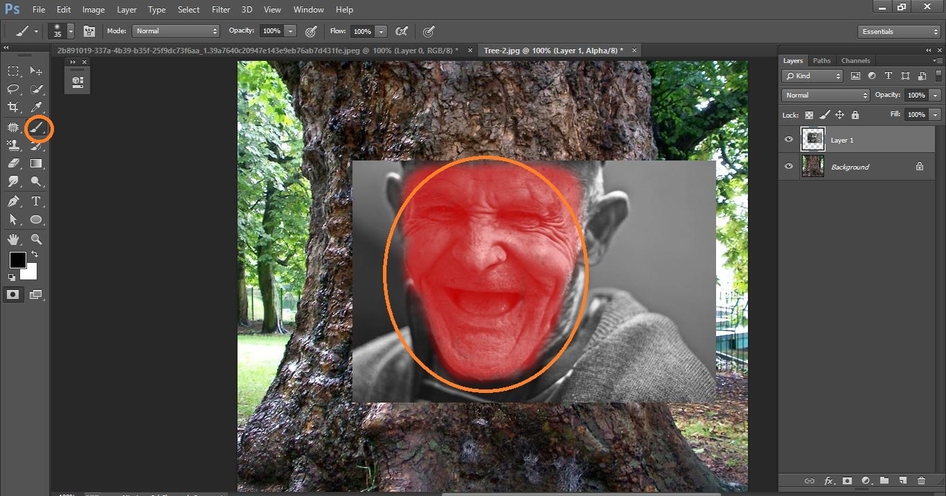Click the black foreground color swatch
The image size is (946, 496).
coord(17,261)
